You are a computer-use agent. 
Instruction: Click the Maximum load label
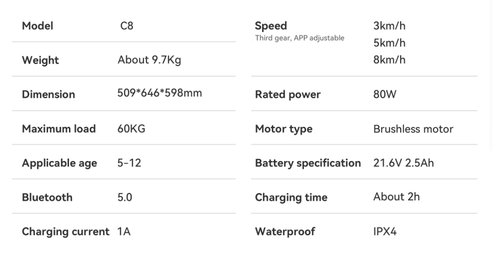(x=59, y=129)
